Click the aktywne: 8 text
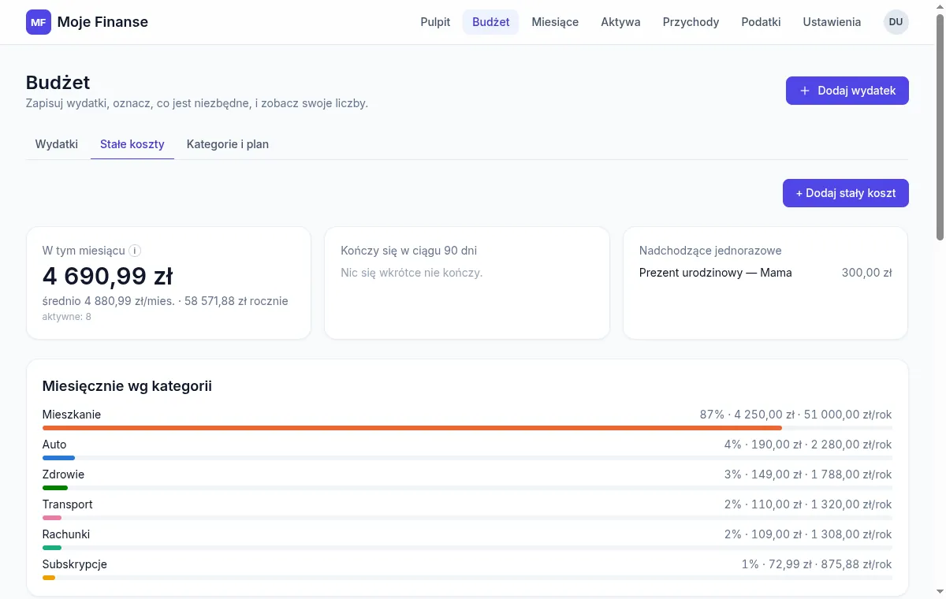This screenshot has height=599, width=946. 67,317
